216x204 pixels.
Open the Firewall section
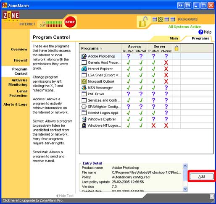(21, 60)
